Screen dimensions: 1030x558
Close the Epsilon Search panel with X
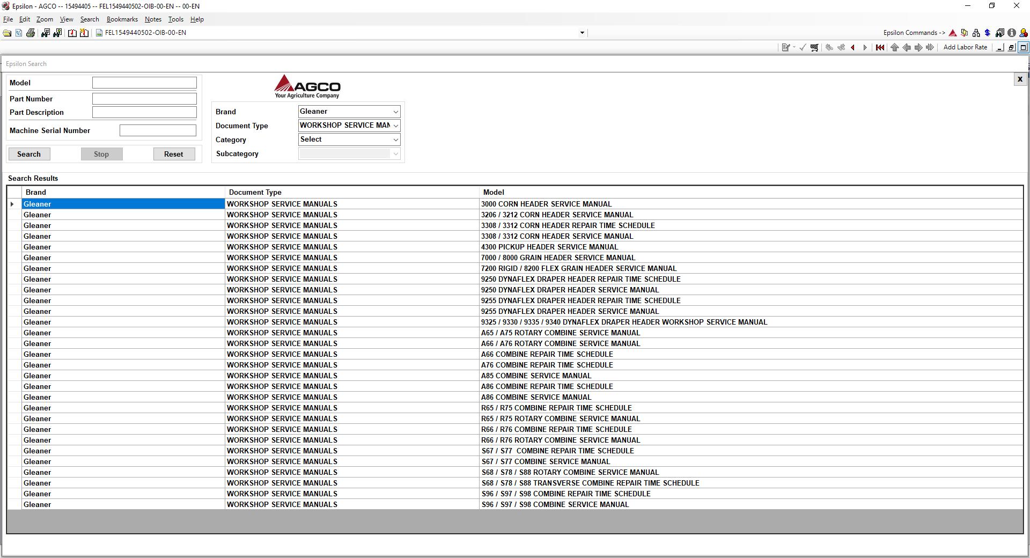(x=1020, y=79)
